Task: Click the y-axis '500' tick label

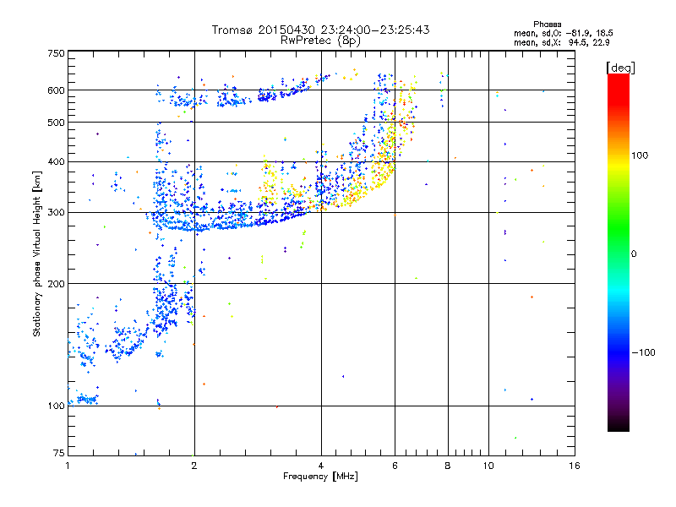Action: [56, 123]
